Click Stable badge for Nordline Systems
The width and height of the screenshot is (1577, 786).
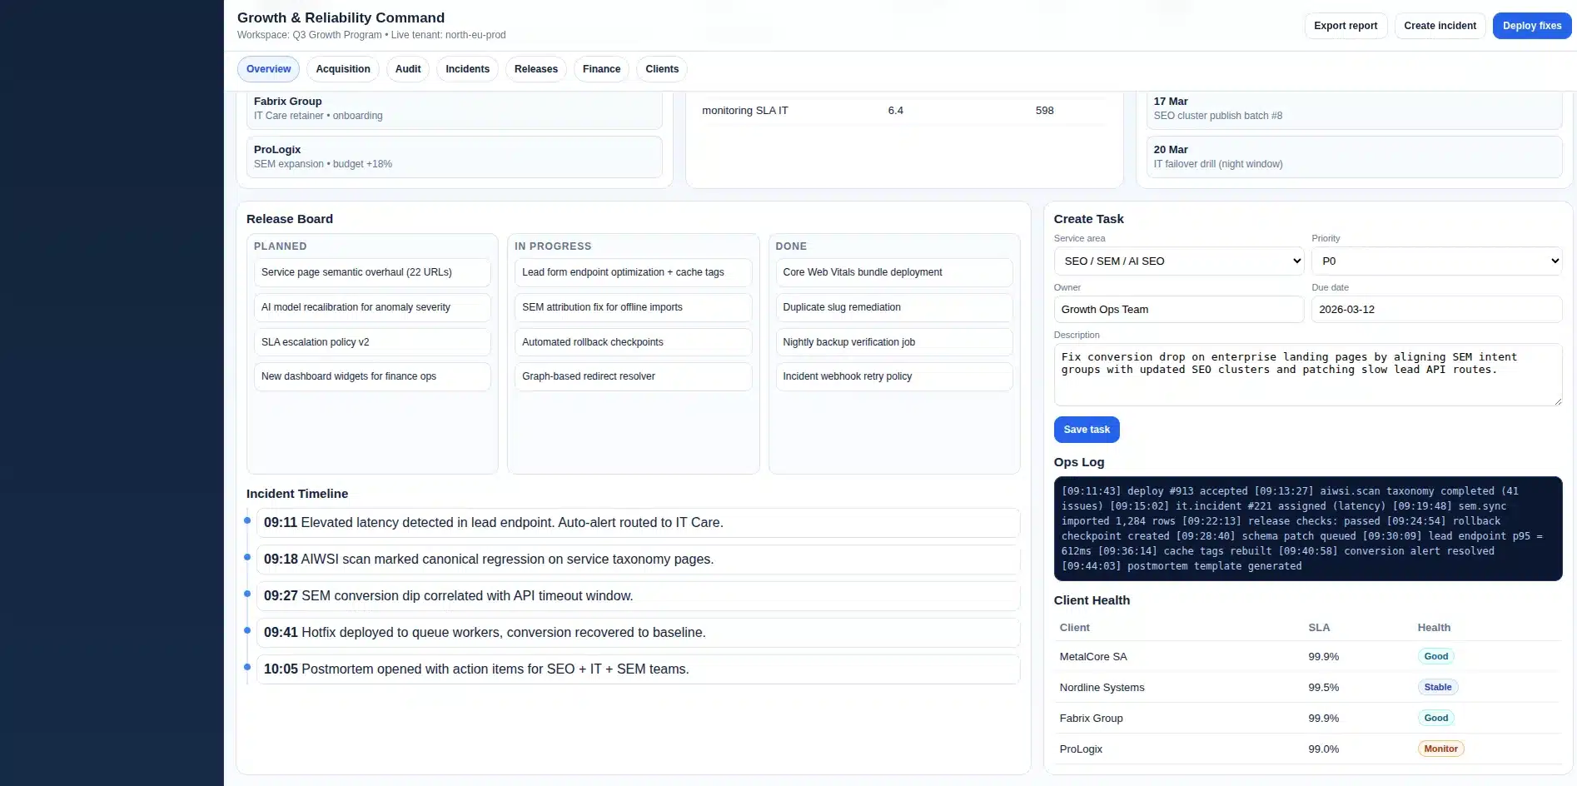1437,688
